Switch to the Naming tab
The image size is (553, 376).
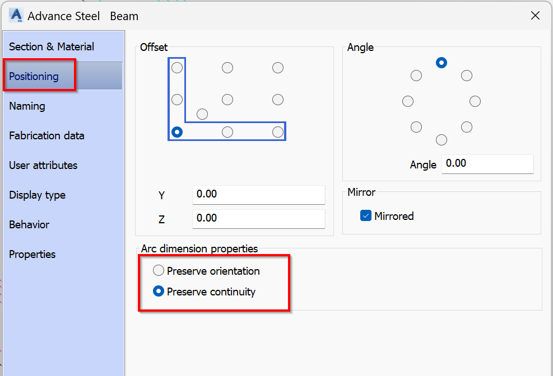coord(27,106)
